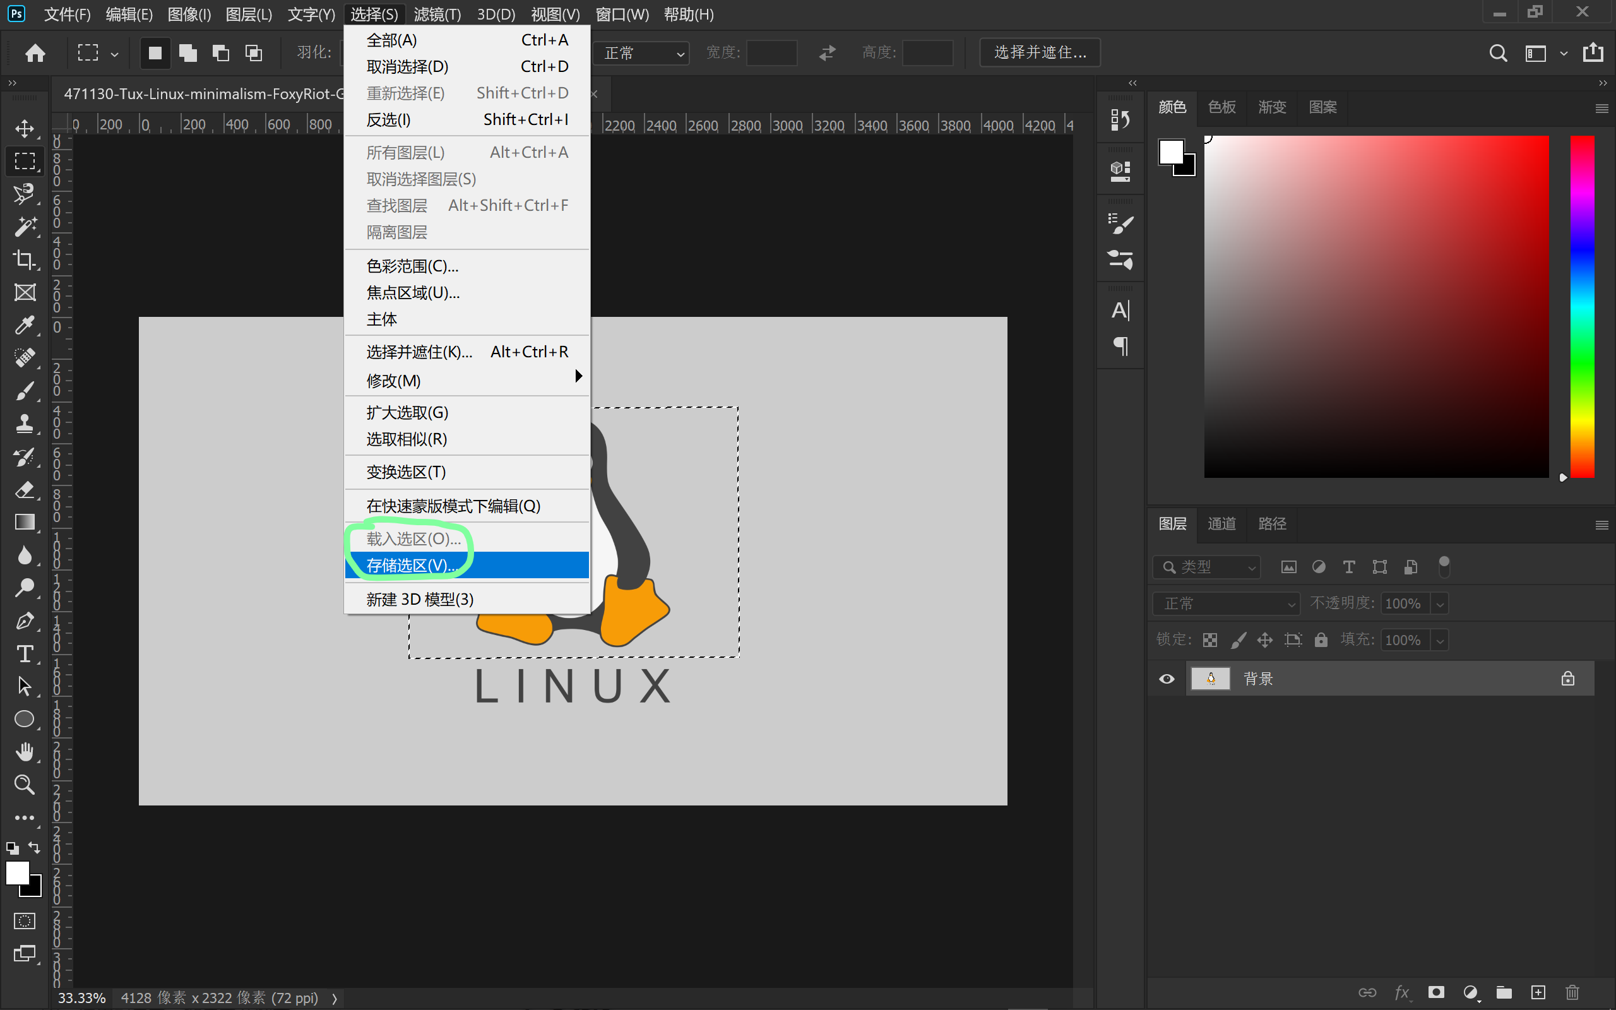Select the Blur tool
Image resolution: width=1616 pixels, height=1010 pixels.
(25, 555)
